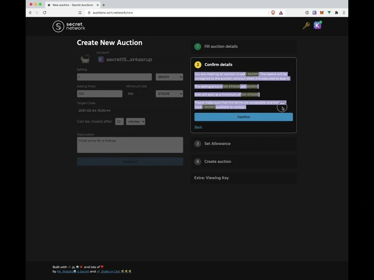Click the Target Close date 2021-02-04 13:20:44
The width and height of the screenshot is (374, 280).
[x=95, y=111]
